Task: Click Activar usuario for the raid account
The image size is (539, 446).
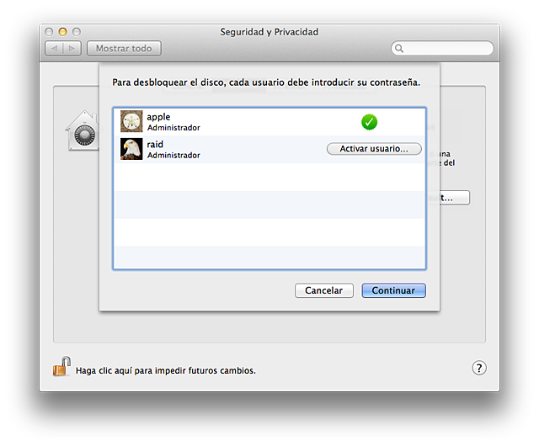Action: (373, 149)
